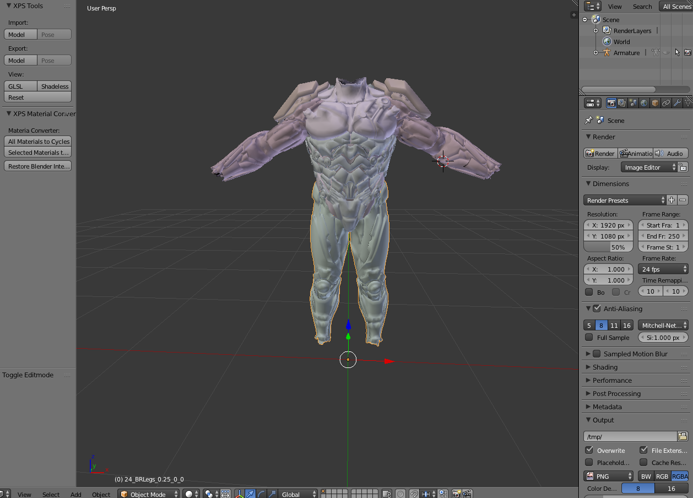Select the rotate manipulator arc icon
Viewport: 693px width, 498px height.
pos(261,494)
